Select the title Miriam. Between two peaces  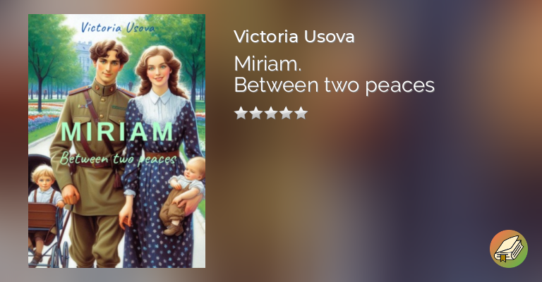[x=335, y=74]
